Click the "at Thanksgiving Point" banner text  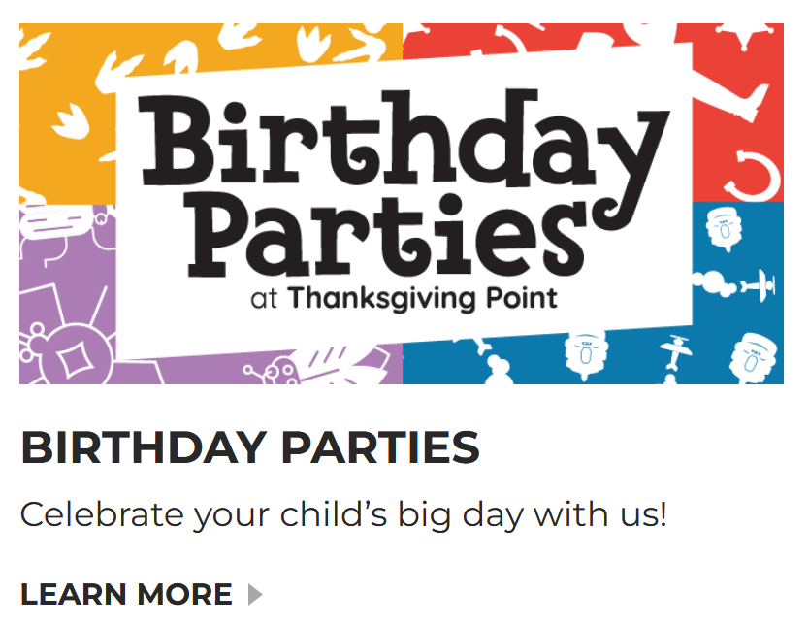click(x=404, y=299)
